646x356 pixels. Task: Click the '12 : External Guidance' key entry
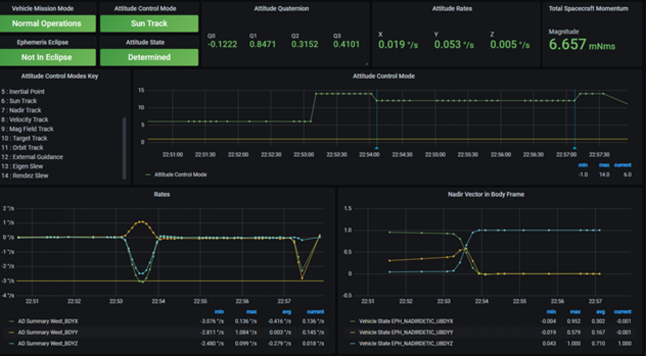pos(32,157)
